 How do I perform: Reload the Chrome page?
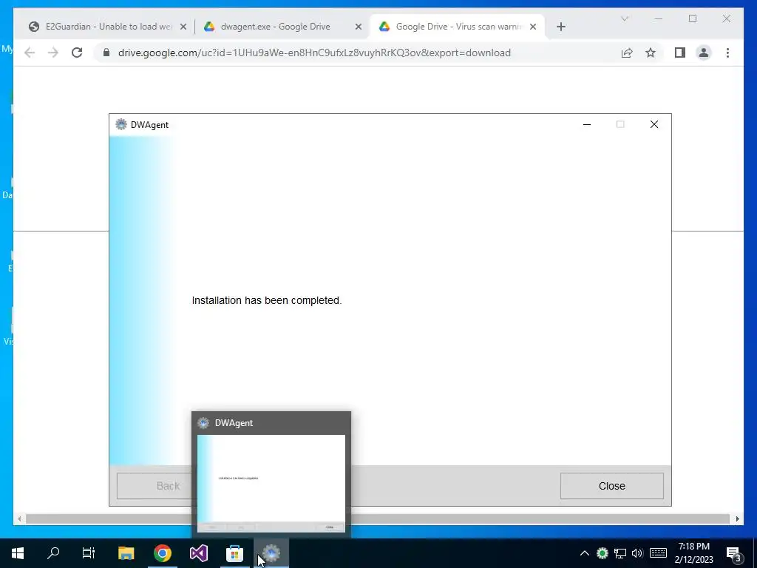pos(77,53)
